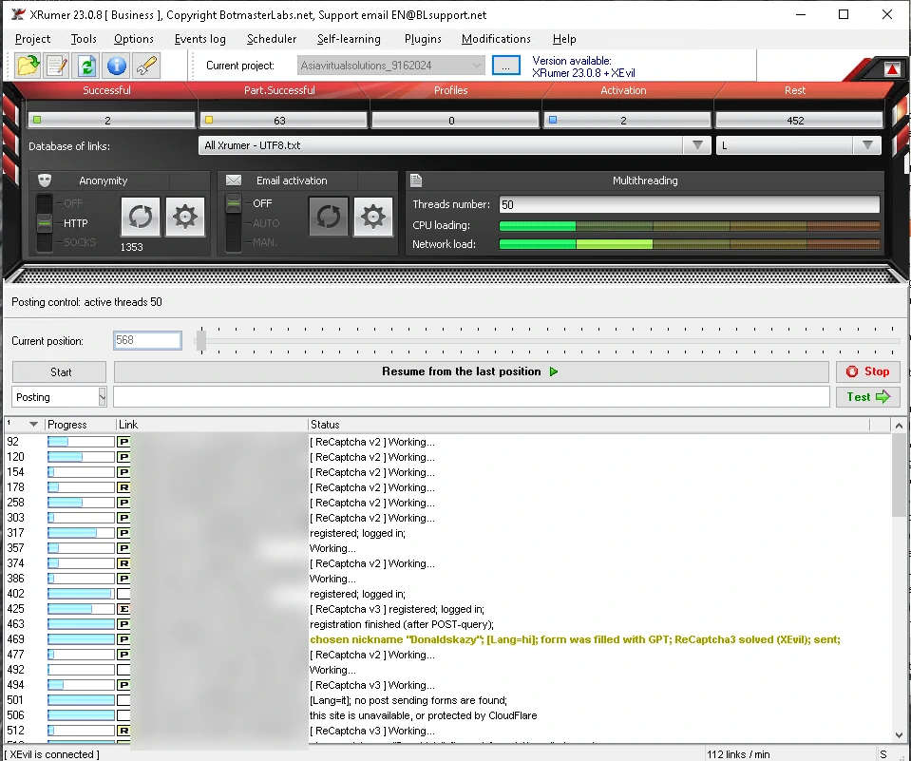Click the P type icon in row 92
911x761 pixels.
[x=123, y=442]
